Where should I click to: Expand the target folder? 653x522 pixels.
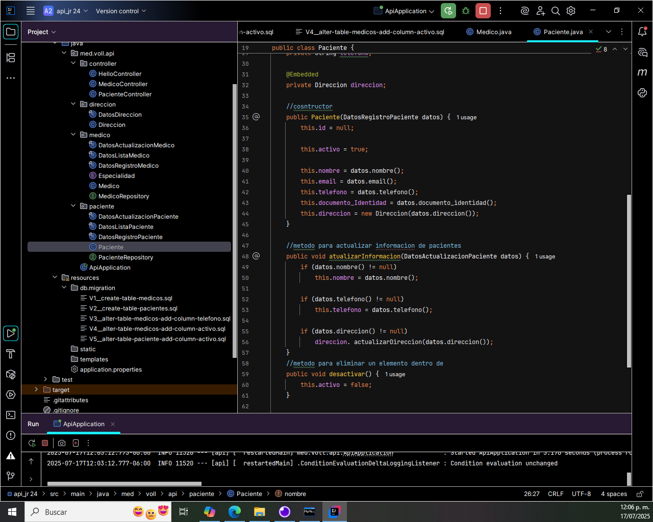point(36,389)
